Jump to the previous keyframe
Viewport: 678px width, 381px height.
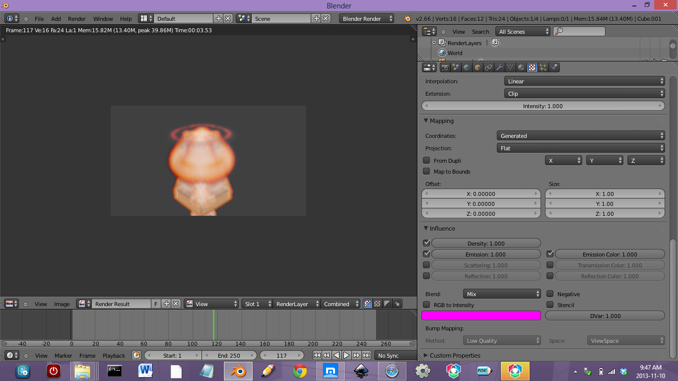(x=327, y=355)
